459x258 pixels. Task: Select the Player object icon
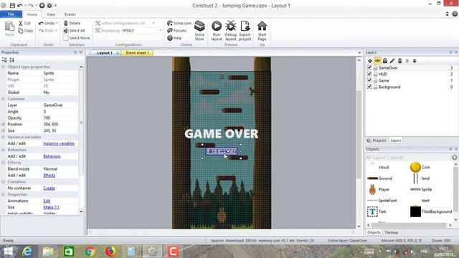point(372,189)
